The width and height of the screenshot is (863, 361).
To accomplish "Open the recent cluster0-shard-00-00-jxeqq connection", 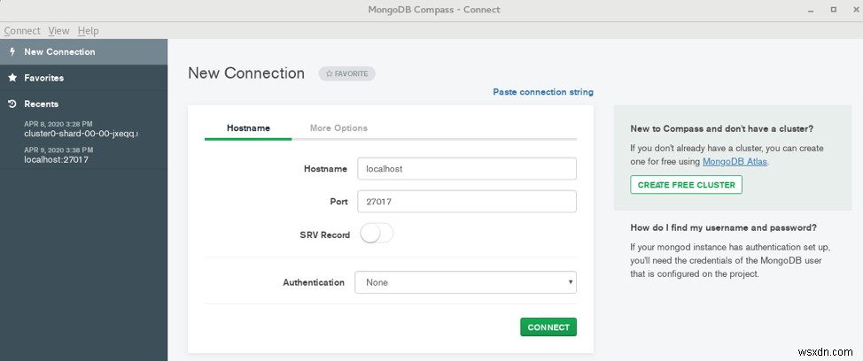I will 81,134.
